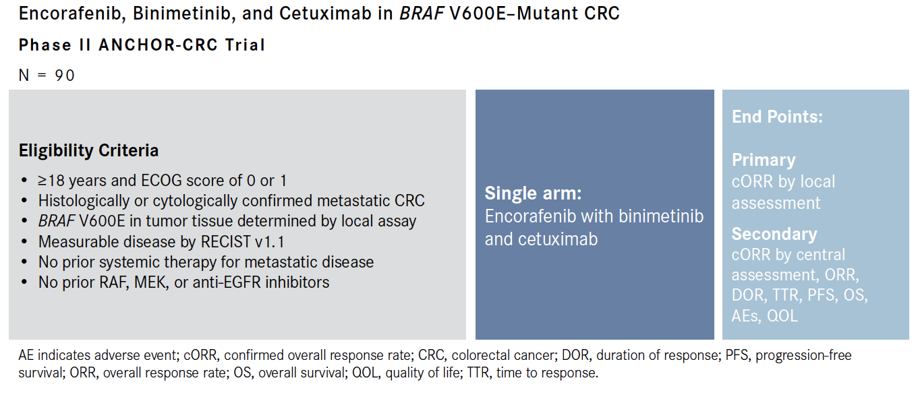This screenshot has width=916, height=399.
Task: Select the Primary endpoint heading
Action: point(764,160)
